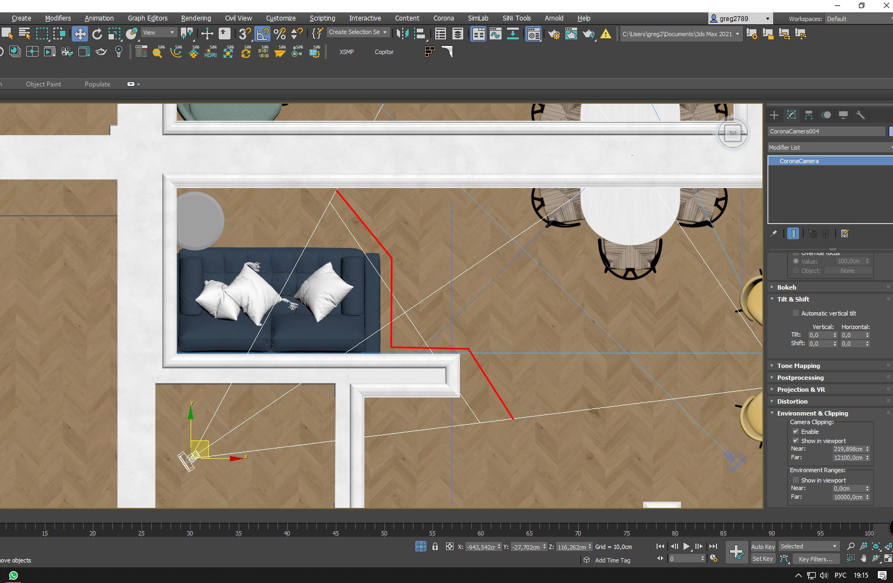Screen dimensions: 893x583
Task: Open the Utilities wrench panel icon
Action: pos(861,115)
